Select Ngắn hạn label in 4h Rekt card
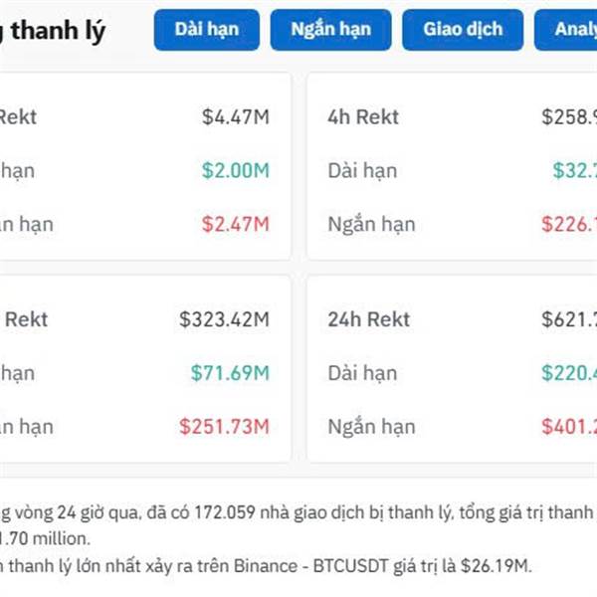This screenshot has height=597, width=597. (371, 225)
